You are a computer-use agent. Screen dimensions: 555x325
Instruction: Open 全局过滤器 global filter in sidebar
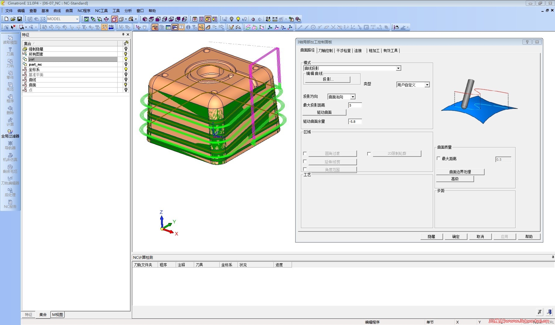(x=10, y=134)
